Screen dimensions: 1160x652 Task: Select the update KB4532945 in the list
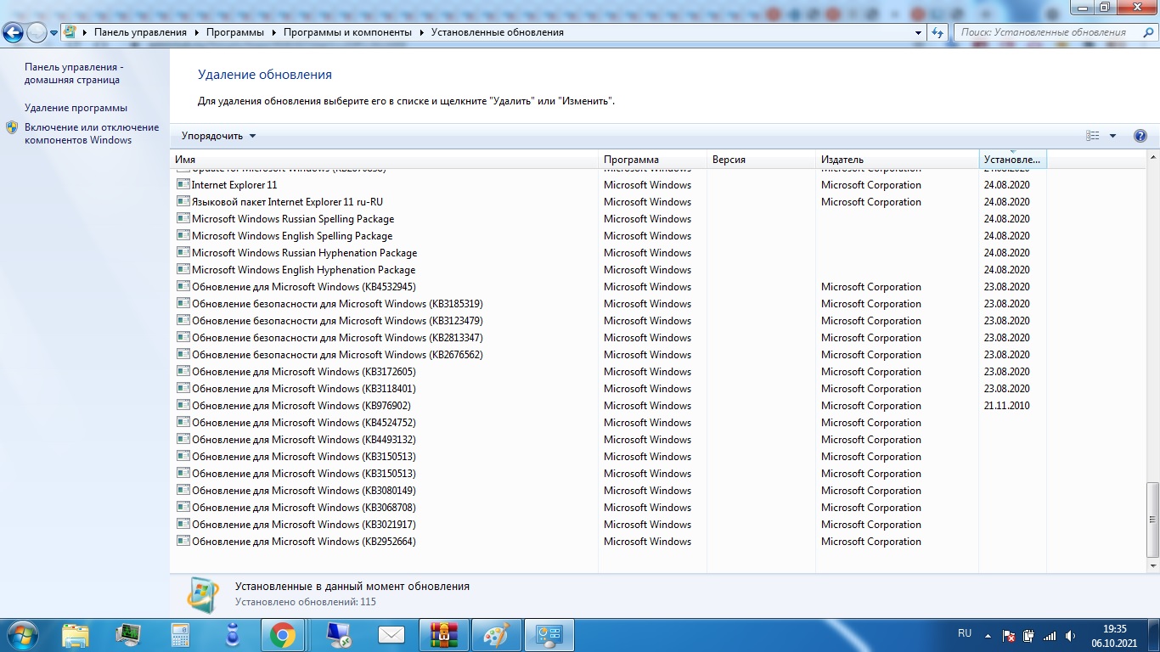point(303,287)
